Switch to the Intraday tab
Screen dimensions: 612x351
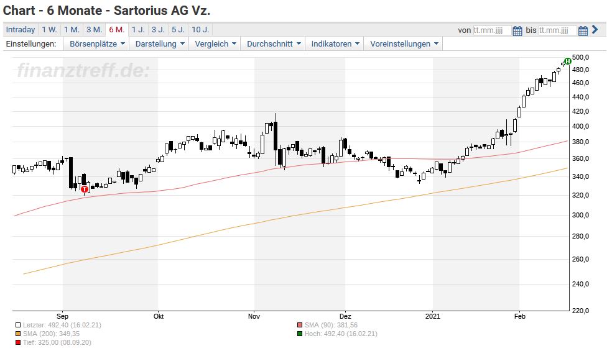21,30
